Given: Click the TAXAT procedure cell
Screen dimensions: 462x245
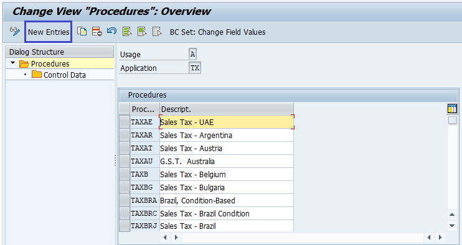Looking at the screenshot, I should pos(144,148).
